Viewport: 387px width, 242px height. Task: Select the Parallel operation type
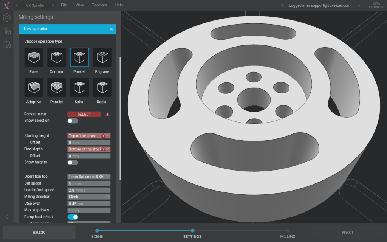[56, 87]
